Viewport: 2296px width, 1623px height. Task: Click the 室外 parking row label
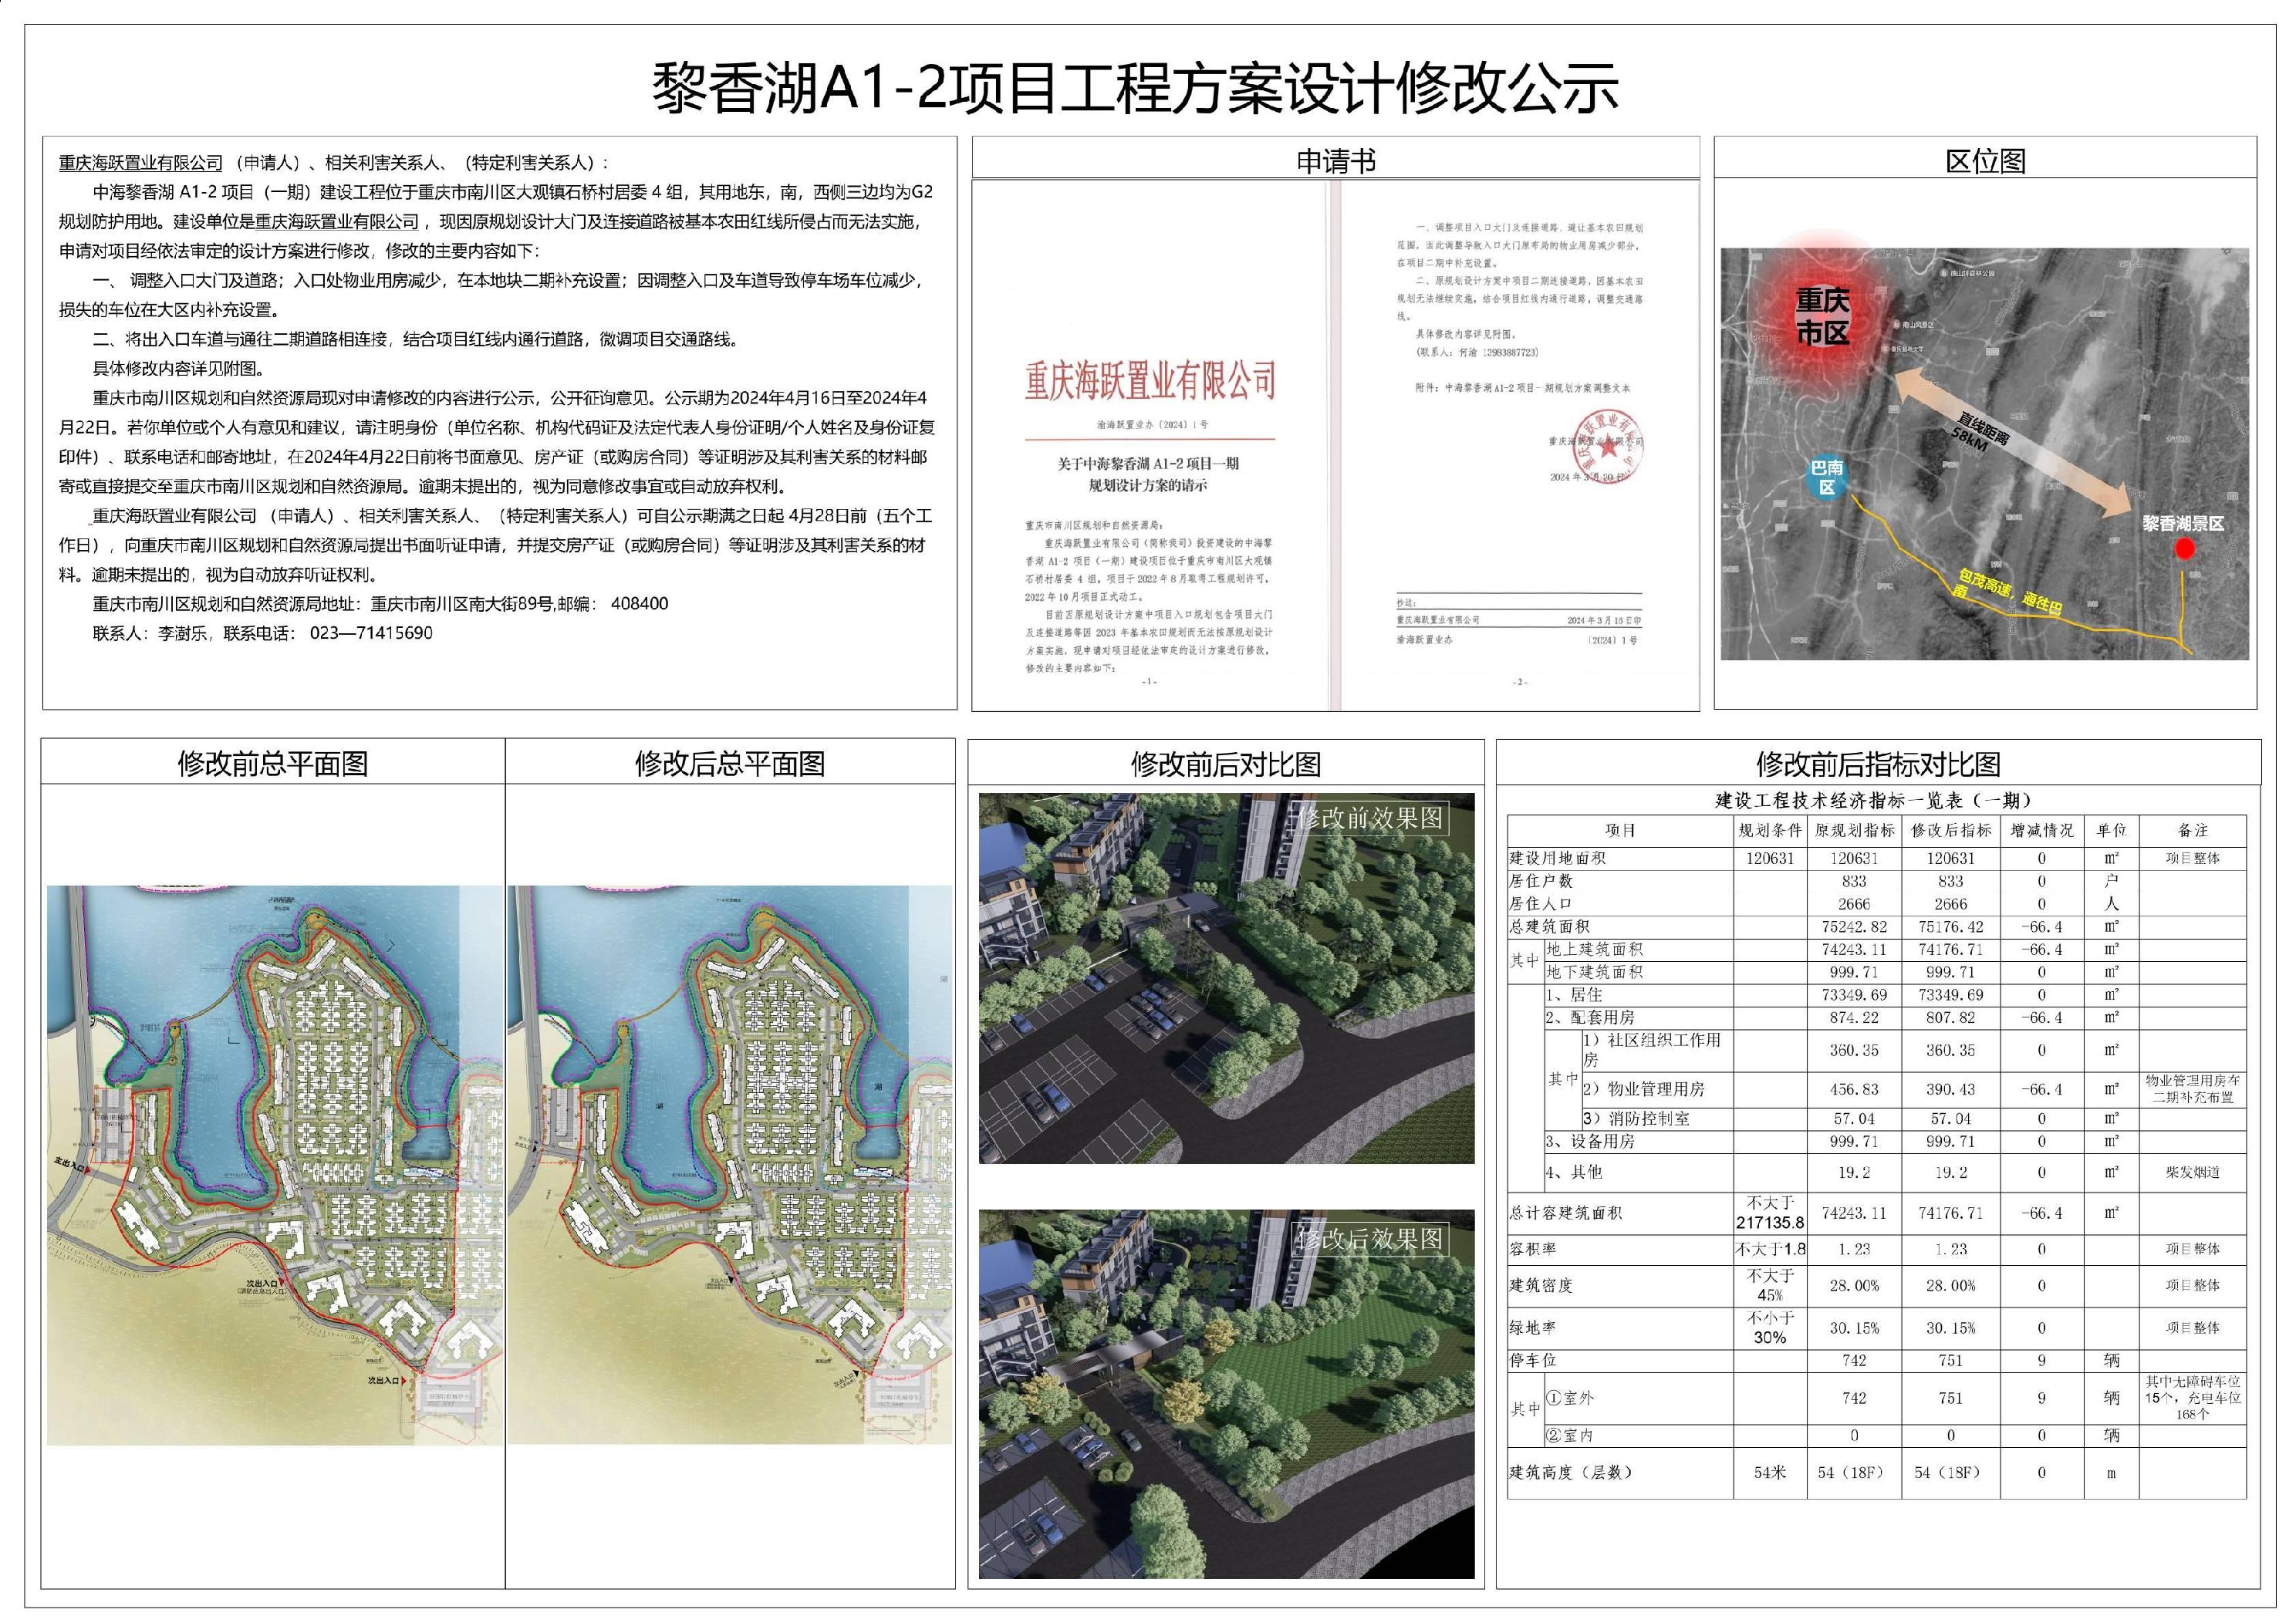click(1570, 1398)
